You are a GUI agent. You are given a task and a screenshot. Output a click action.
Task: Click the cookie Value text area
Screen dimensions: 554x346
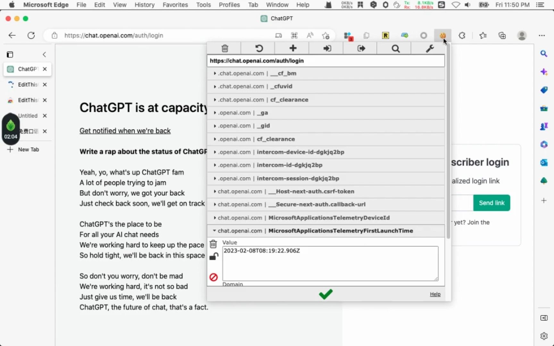(x=330, y=264)
